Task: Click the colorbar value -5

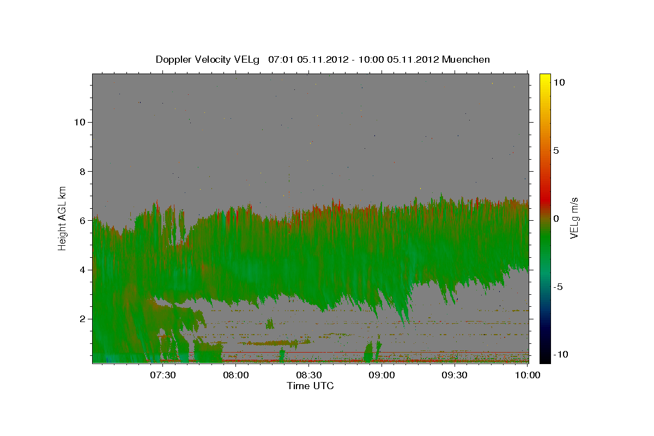Action: pos(559,287)
